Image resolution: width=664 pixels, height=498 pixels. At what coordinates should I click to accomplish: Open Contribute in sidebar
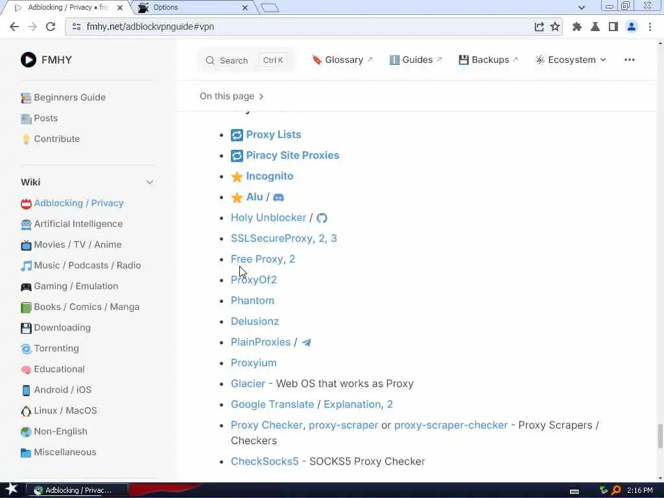tap(51, 139)
